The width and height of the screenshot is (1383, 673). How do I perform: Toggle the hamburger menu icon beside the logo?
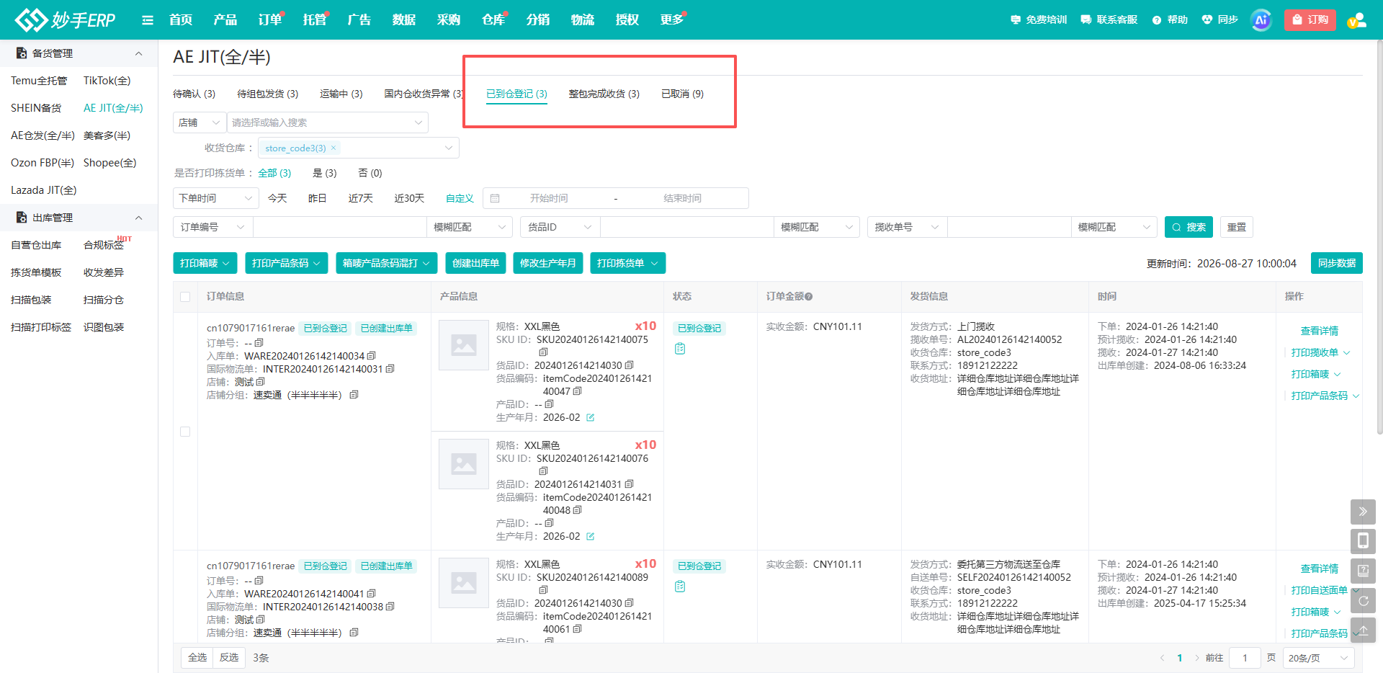click(148, 20)
